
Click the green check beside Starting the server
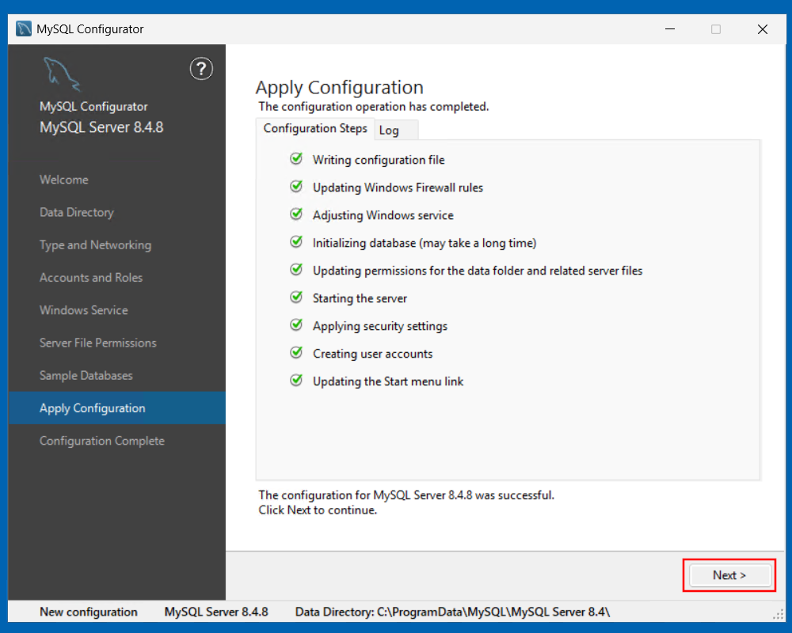point(296,298)
